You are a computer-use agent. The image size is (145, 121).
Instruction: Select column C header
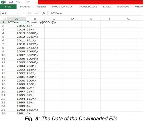pos(54,19)
